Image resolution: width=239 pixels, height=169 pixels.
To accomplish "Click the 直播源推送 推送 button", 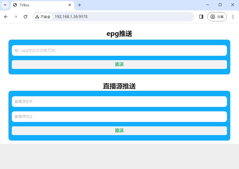I will pyautogui.click(x=119, y=131).
